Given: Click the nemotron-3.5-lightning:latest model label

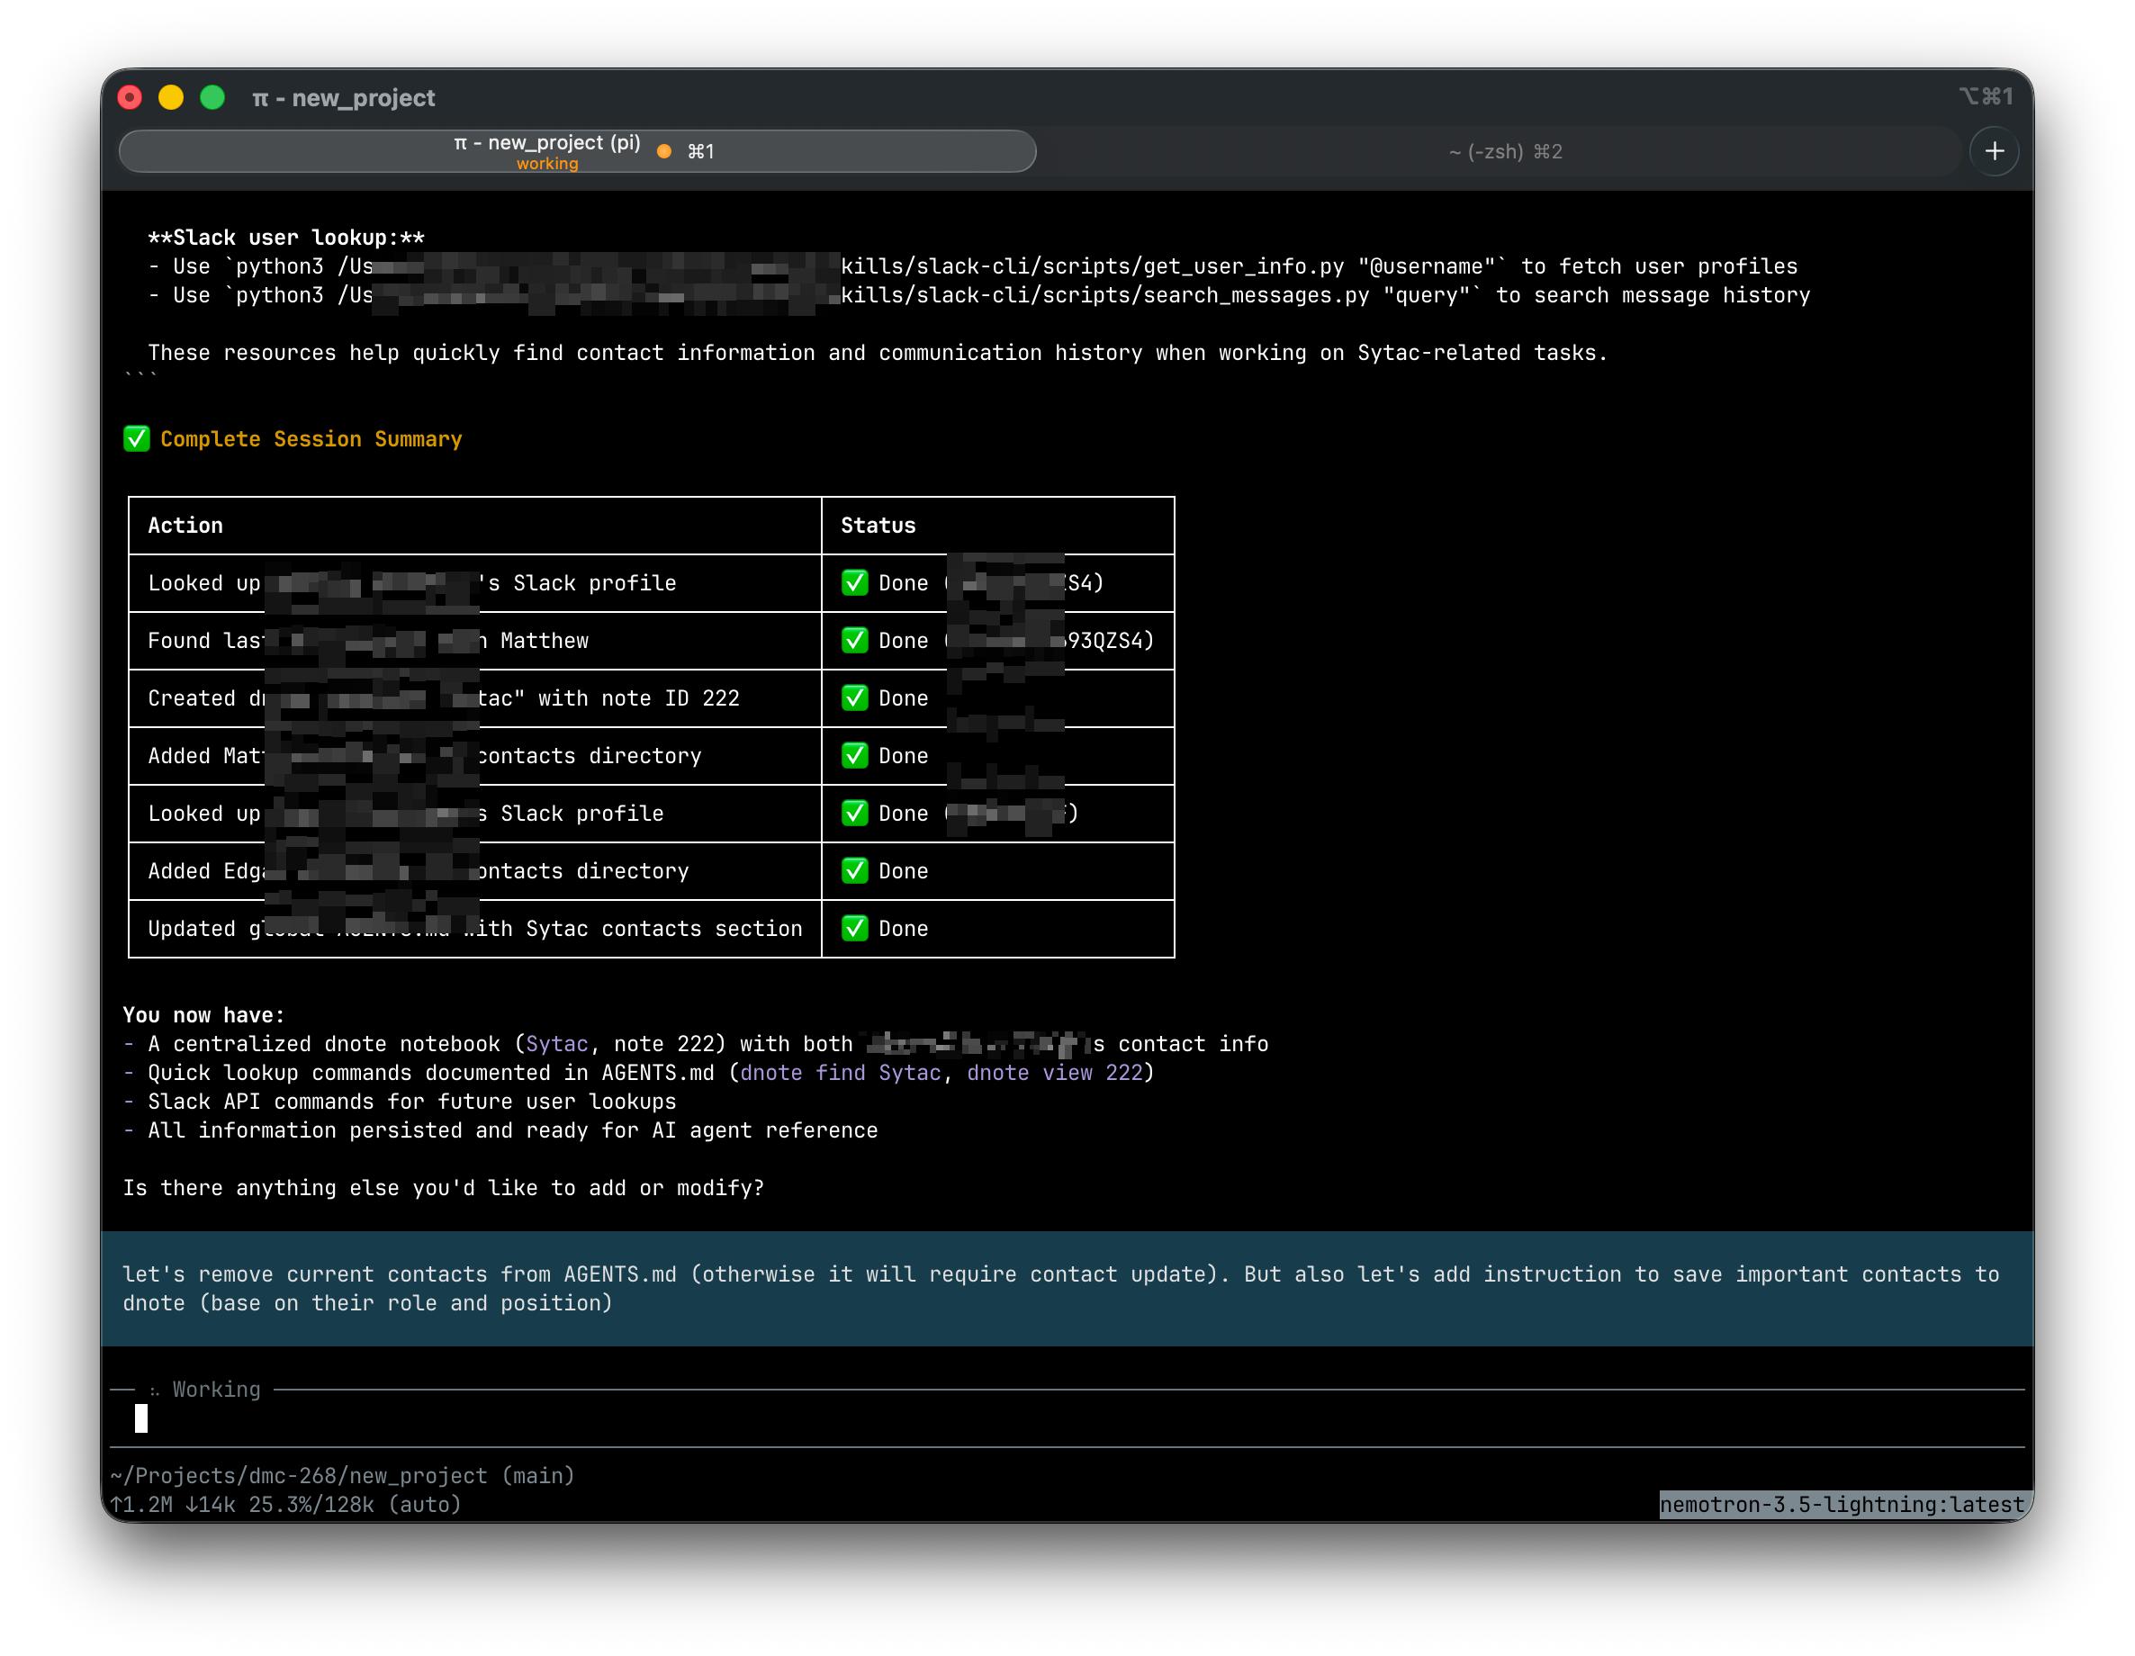Looking at the screenshot, I should 1842,1505.
